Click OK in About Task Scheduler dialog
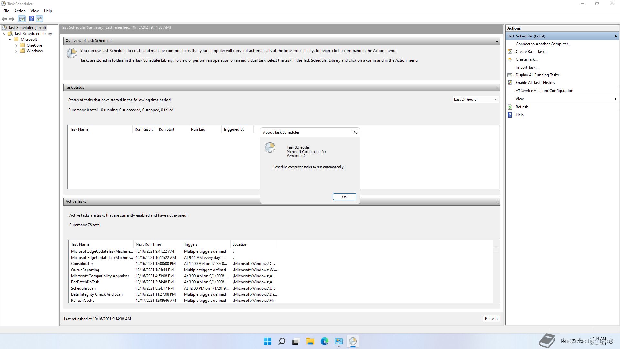Image resolution: width=620 pixels, height=349 pixels. pyautogui.click(x=344, y=197)
